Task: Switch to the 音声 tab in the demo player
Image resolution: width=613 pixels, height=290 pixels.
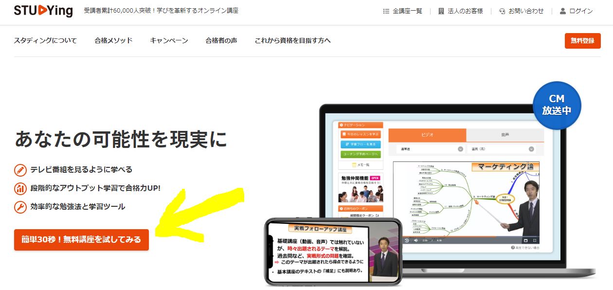Action: (505, 135)
